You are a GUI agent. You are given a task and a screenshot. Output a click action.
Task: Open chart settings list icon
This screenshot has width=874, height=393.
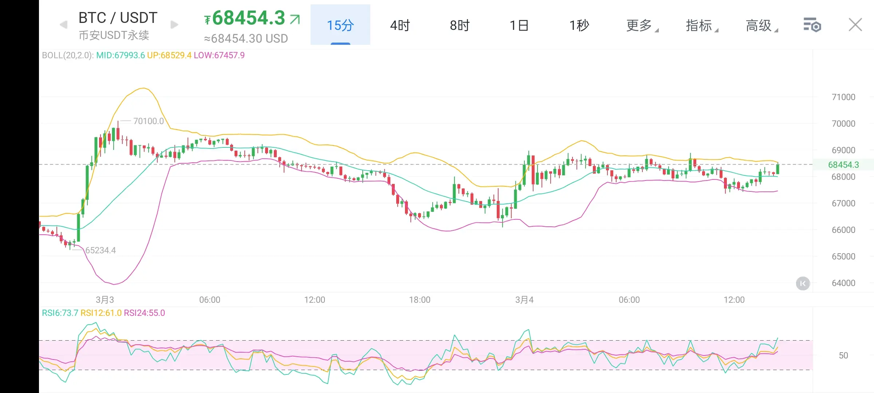click(x=812, y=25)
